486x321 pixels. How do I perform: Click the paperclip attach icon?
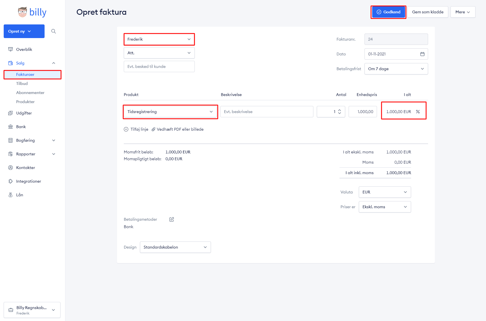coord(153,129)
